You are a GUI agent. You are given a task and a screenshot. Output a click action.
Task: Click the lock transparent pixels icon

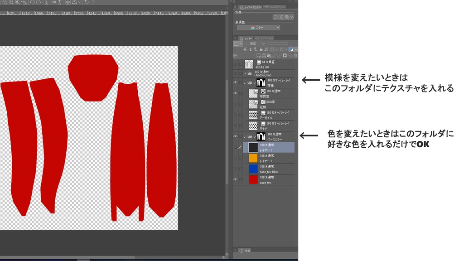click(266, 49)
